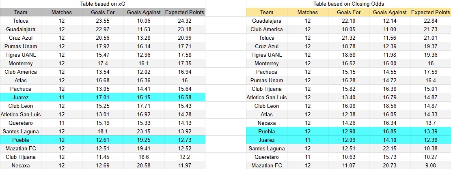Select Mazatlan FC in Closing Odds table
This screenshot has width=451, height=169.
(267, 165)
